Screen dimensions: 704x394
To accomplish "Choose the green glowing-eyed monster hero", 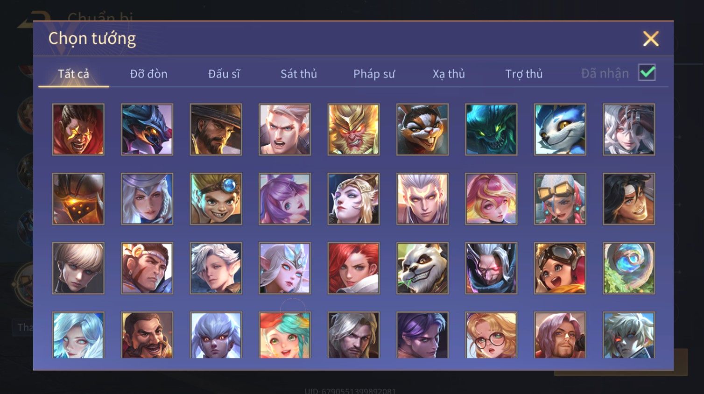I will tap(491, 129).
